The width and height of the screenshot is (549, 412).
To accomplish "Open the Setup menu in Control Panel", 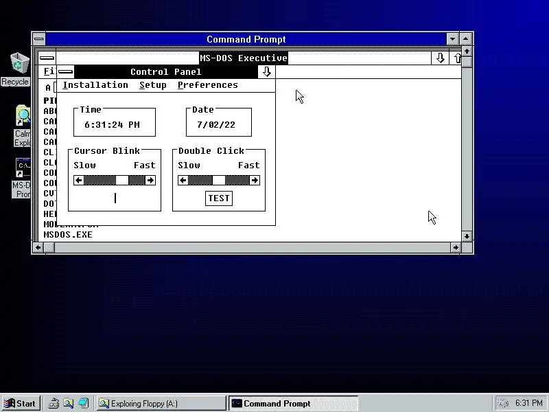I will pyautogui.click(x=152, y=85).
